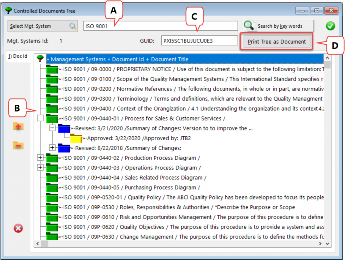The image size is (345, 260).
Task: Click Print Tree as Document button
Action: pyautogui.click(x=277, y=41)
